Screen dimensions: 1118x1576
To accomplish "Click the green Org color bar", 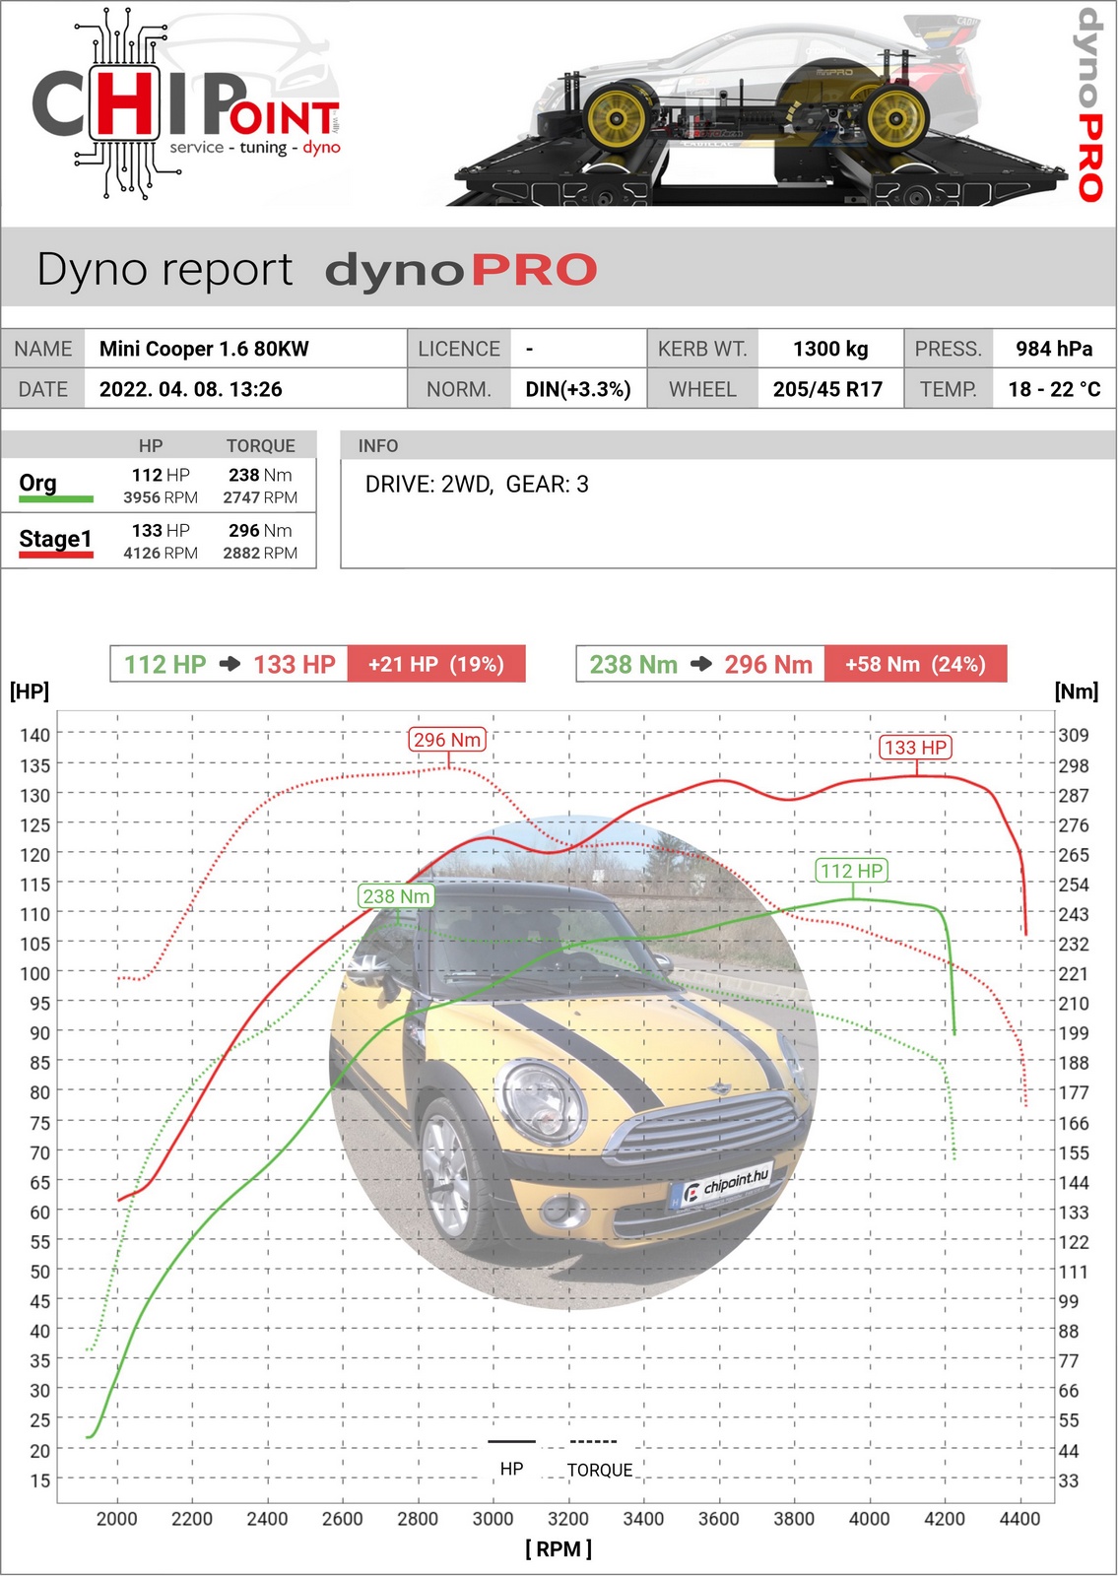I will click(x=56, y=499).
